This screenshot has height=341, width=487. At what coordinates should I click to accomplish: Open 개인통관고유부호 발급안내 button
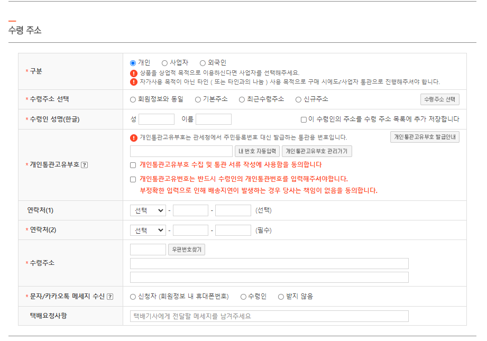pyautogui.click(x=425, y=137)
